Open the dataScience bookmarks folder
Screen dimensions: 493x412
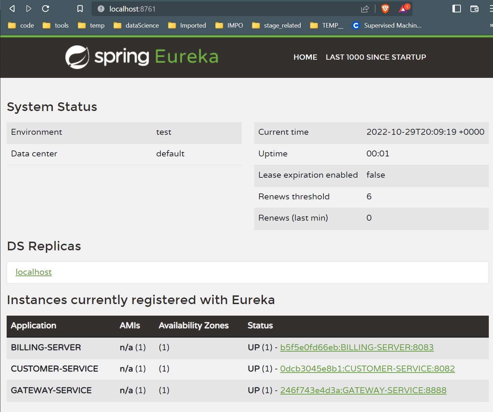[x=136, y=25]
